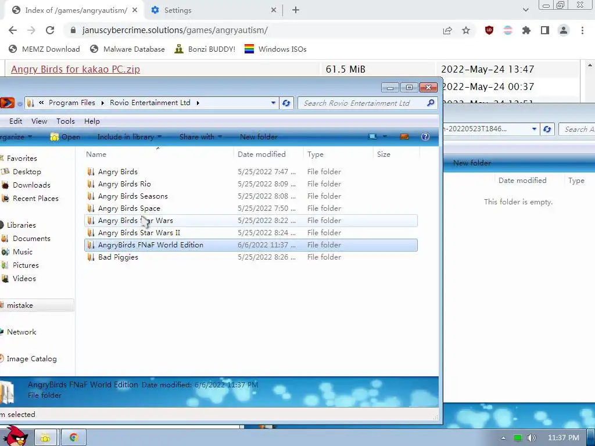Screen dimensions: 595x446
Task: Click the refresh button in the Explorer address bar
Action: [286, 103]
